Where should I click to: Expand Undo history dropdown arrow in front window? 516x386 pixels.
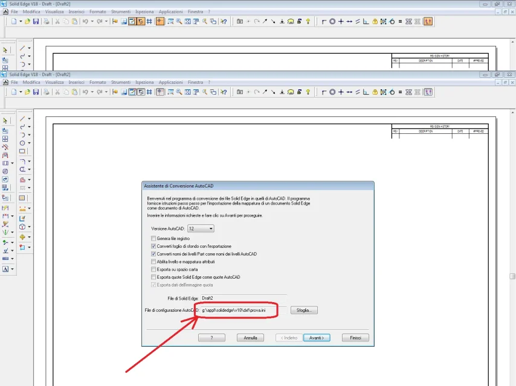click(92, 92)
